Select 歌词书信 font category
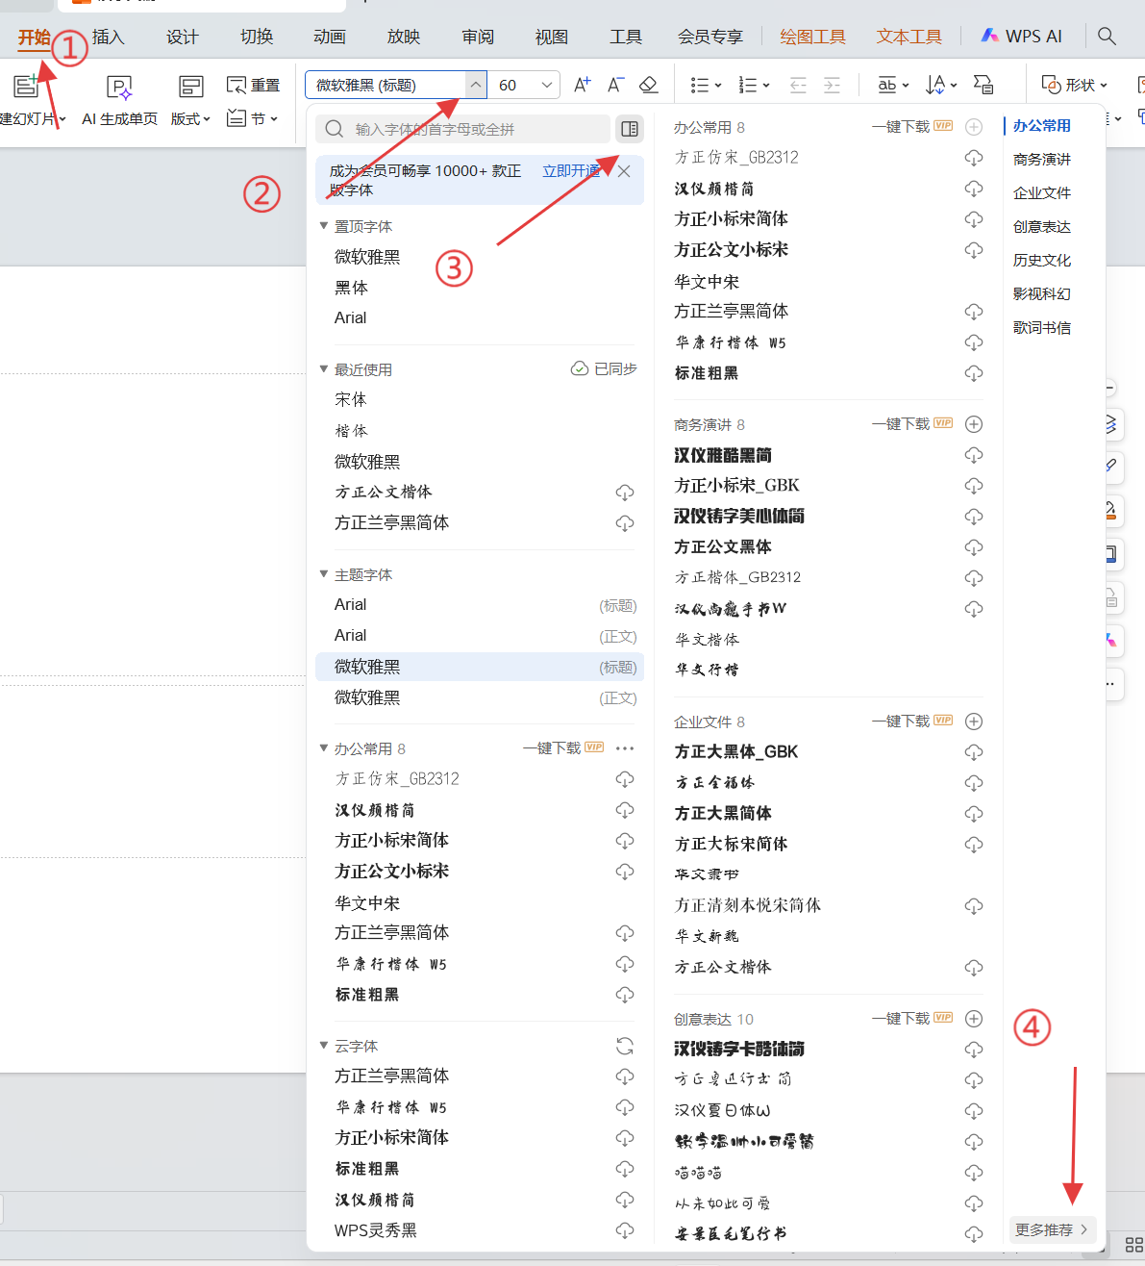The height and width of the screenshot is (1266, 1145). [1041, 328]
